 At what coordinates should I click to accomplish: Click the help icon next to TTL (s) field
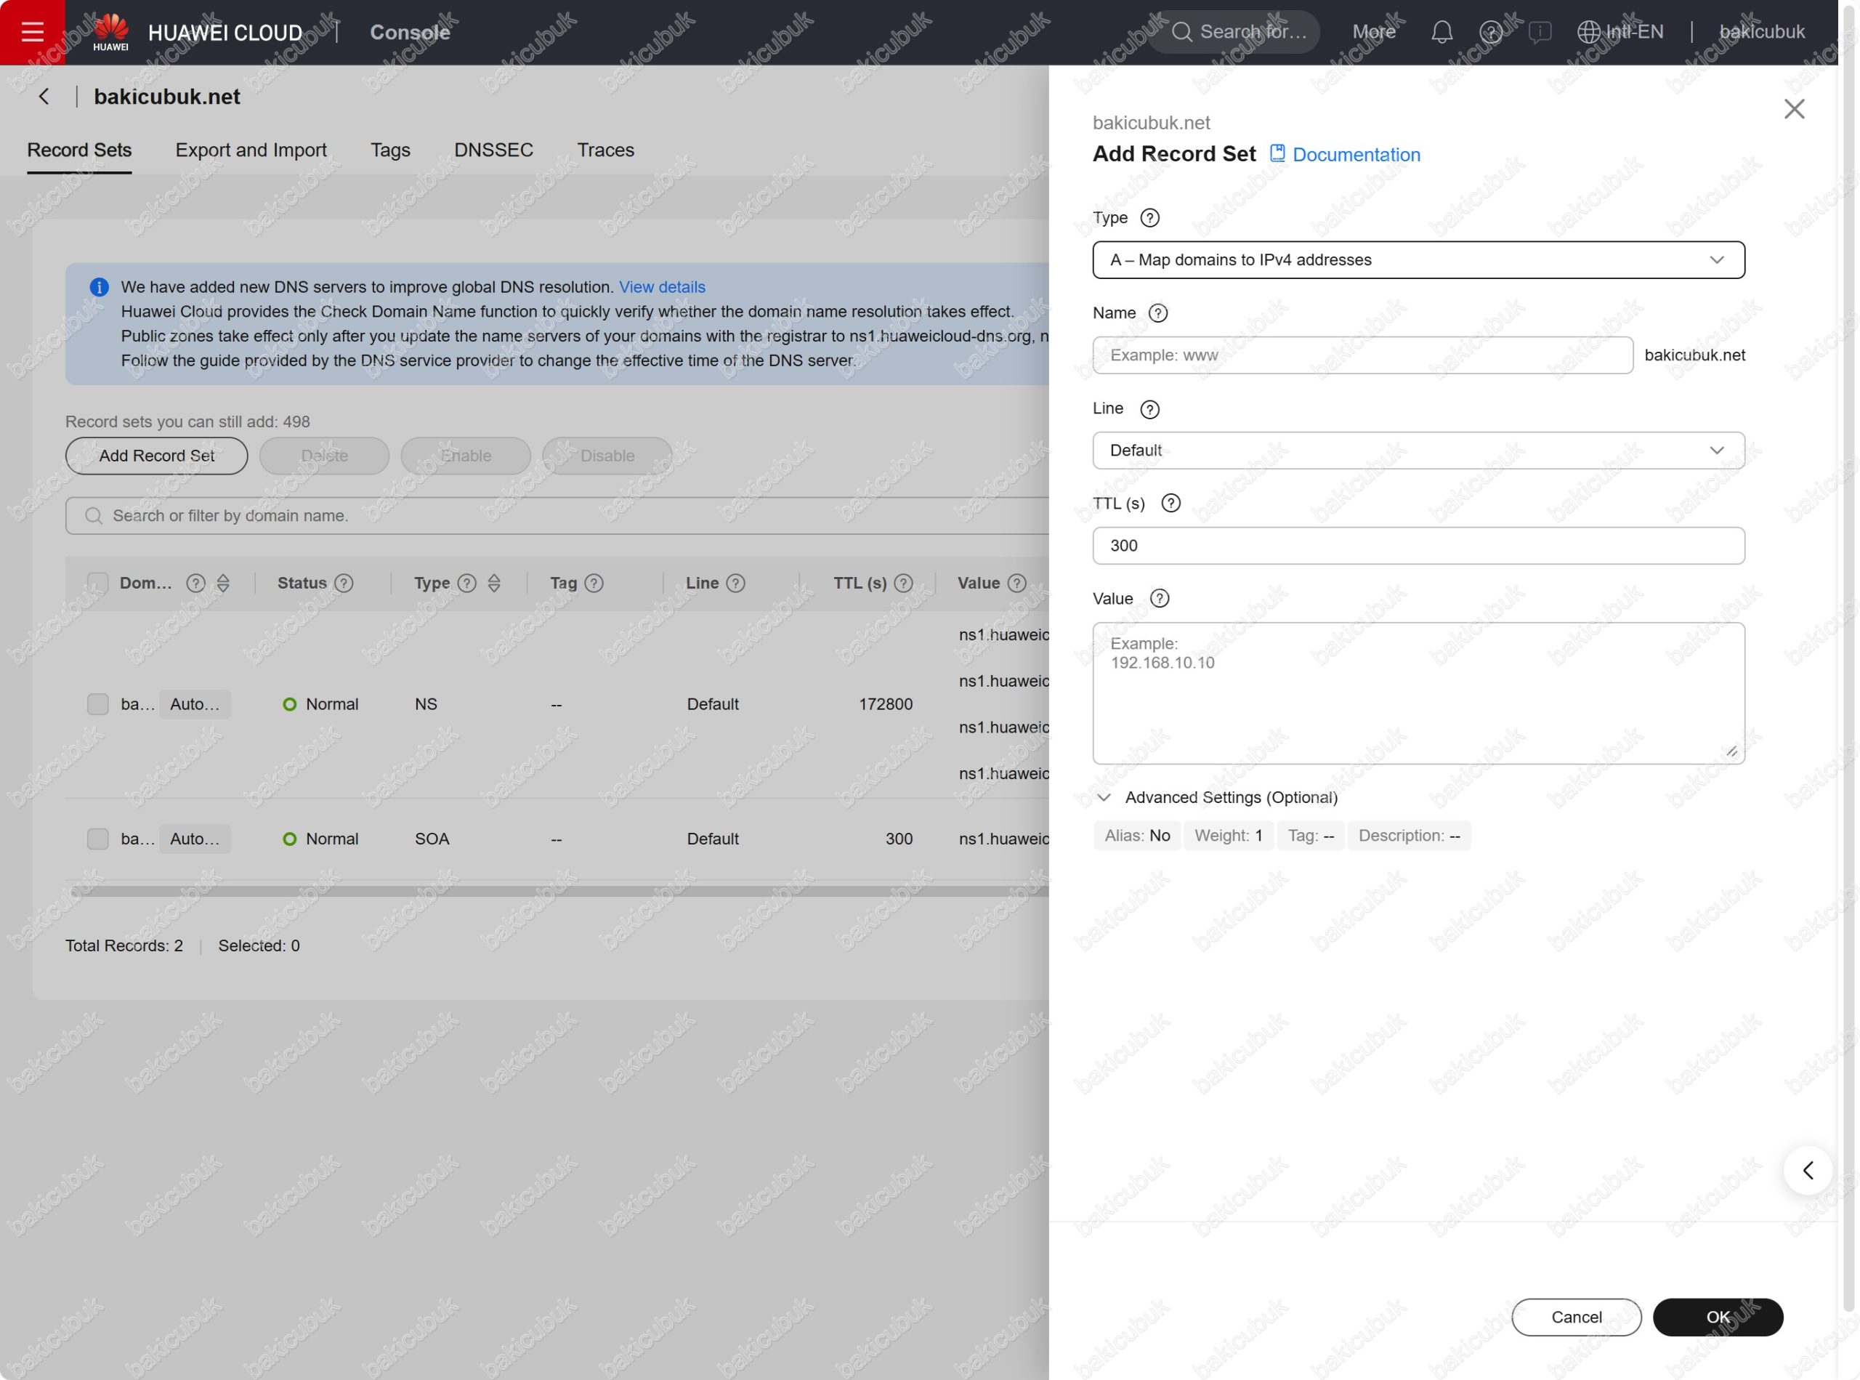click(x=1170, y=503)
